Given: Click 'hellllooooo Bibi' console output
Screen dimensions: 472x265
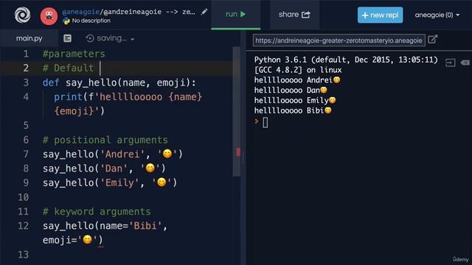Looking at the screenshot, I should [293, 110].
